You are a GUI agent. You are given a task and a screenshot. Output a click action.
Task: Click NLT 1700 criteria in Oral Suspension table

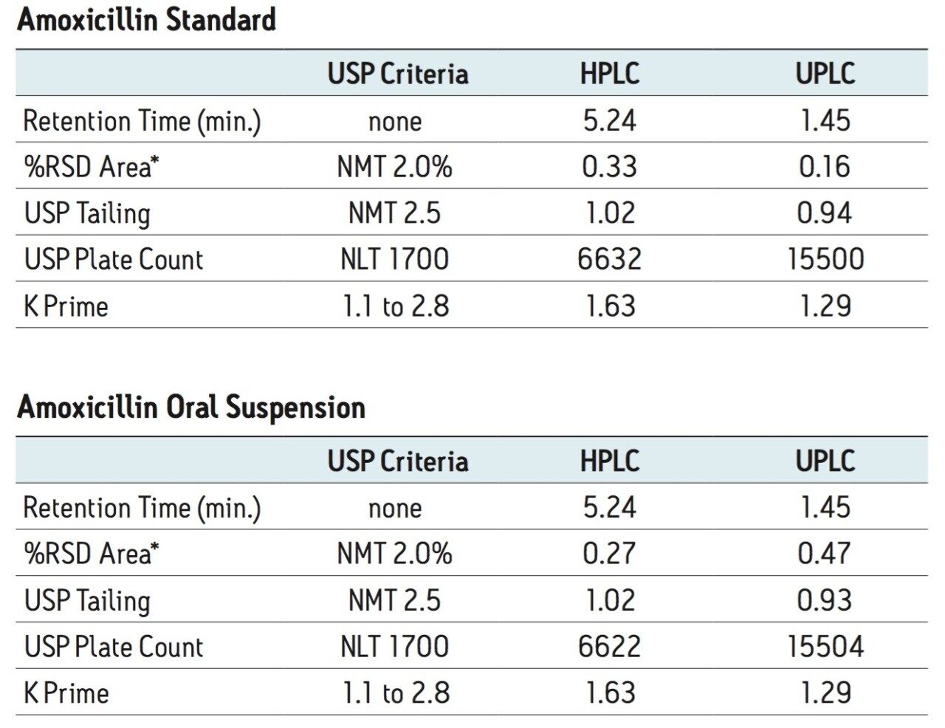tap(394, 647)
